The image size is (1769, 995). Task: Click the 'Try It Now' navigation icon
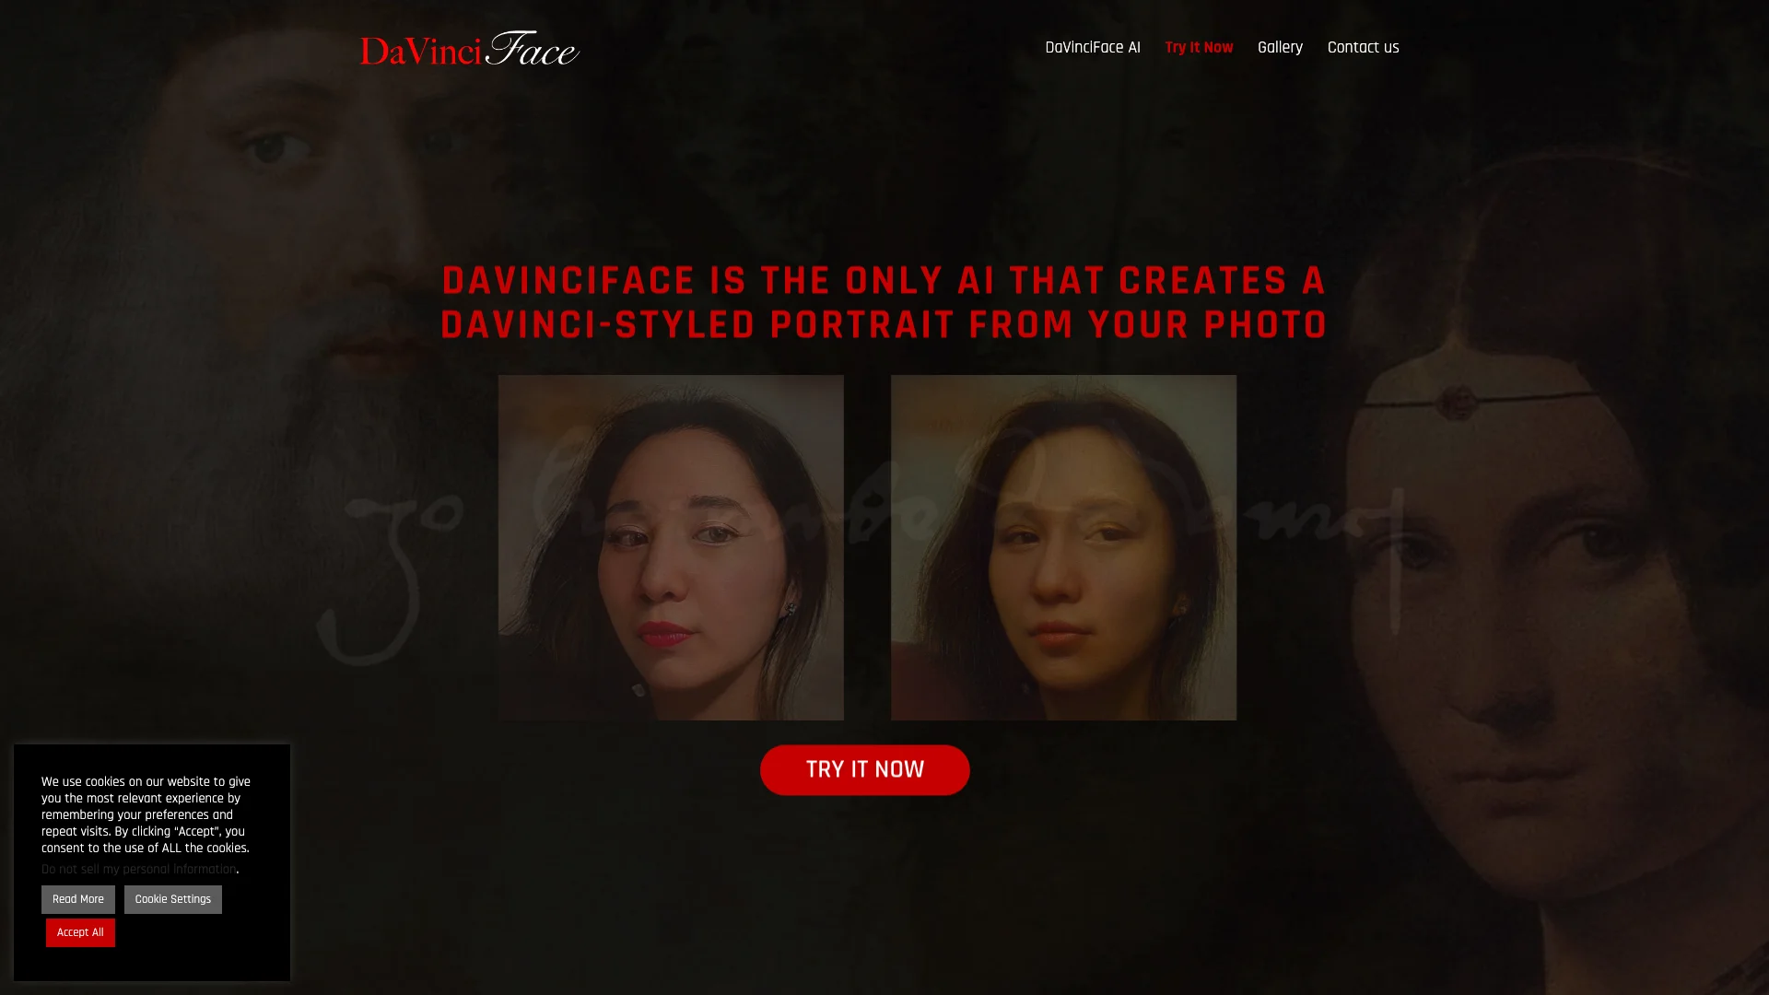pyautogui.click(x=1200, y=46)
